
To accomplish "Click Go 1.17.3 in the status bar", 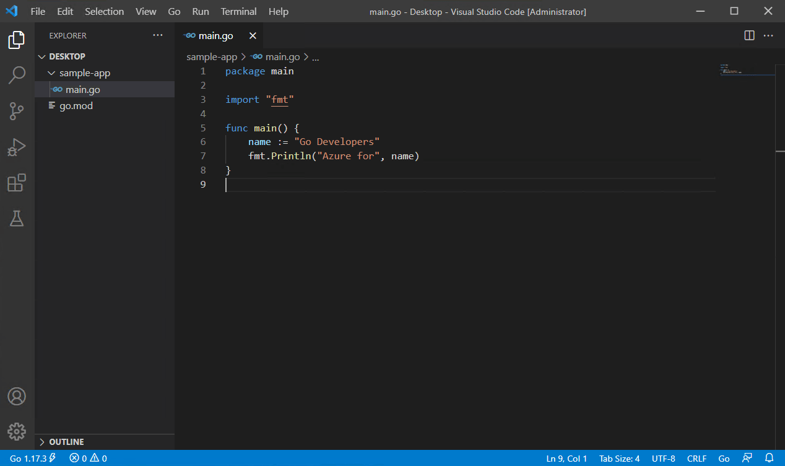I will pos(27,458).
